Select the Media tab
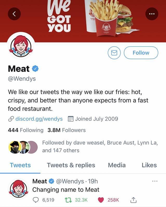The width and height of the screenshot is (166, 207). click(x=117, y=165)
